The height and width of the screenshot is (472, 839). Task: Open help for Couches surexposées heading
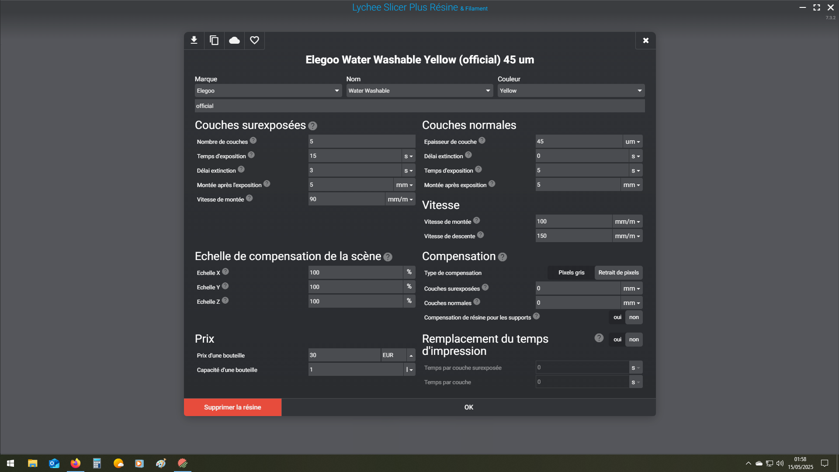tap(312, 126)
